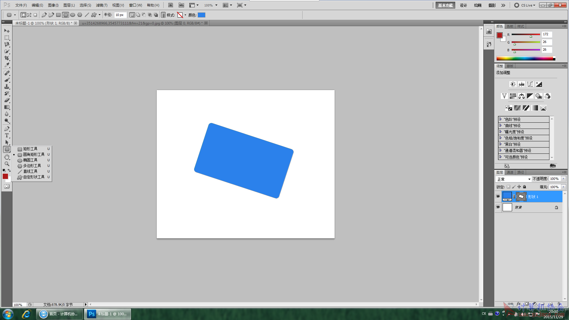Click the Brightness/Contrast adjustment icon
Viewport: 569px width, 320px height.
[513, 84]
